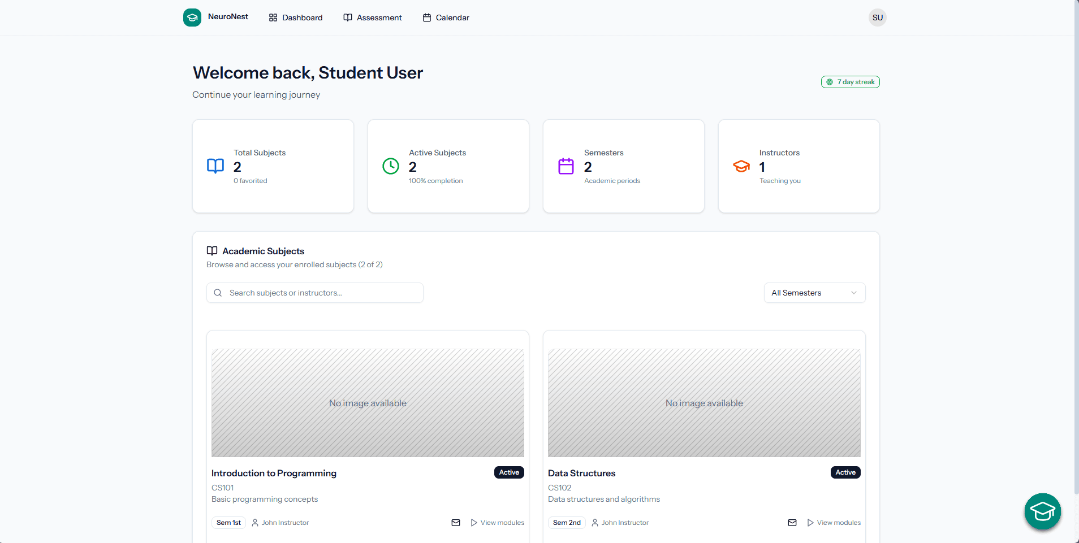Click the NeuroNest logo icon
Image resolution: width=1079 pixels, height=543 pixels.
(192, 18)
